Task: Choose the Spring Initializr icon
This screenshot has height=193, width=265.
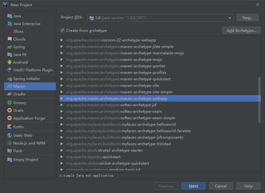Action: pyautogui.click(x=10, y=79)
